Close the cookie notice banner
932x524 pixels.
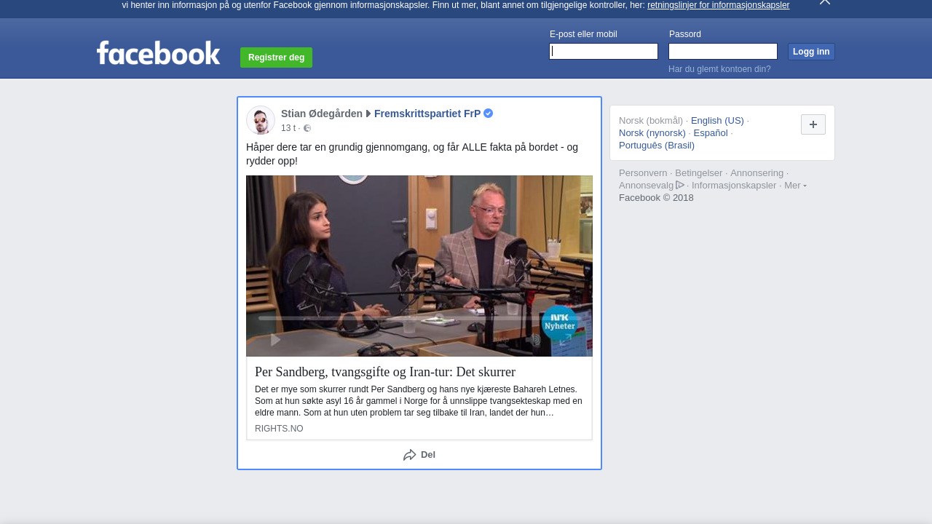(x=824, y=2)
